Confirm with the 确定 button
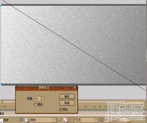 (x=67, y=96)
